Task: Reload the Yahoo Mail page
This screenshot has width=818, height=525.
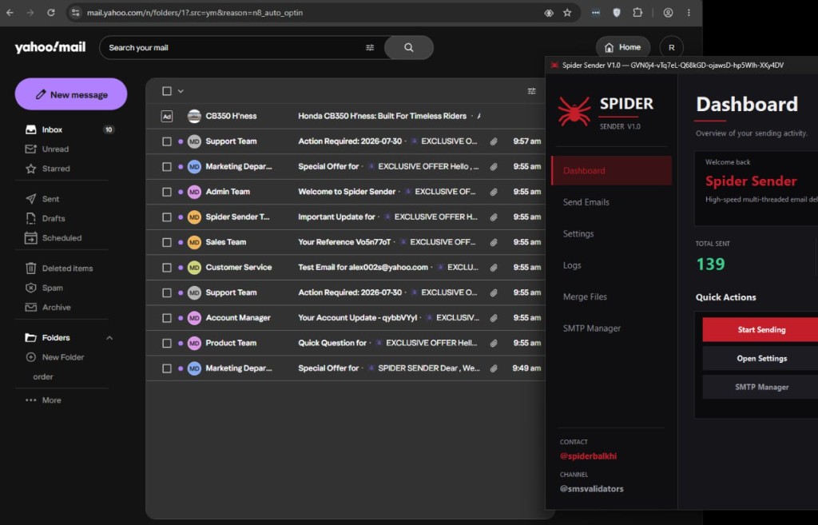Action: pyautogui.click(x=50, y=13)
